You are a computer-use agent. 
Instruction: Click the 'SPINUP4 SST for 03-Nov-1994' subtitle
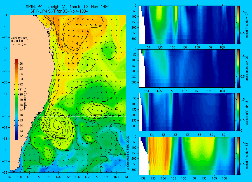[59, 11]
